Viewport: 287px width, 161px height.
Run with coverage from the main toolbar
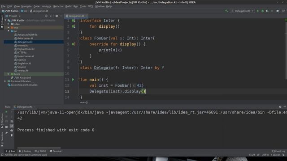[267, 11]
